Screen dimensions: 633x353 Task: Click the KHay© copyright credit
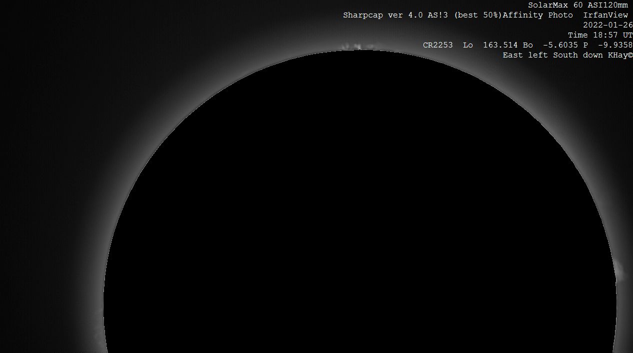click(620, 55)
